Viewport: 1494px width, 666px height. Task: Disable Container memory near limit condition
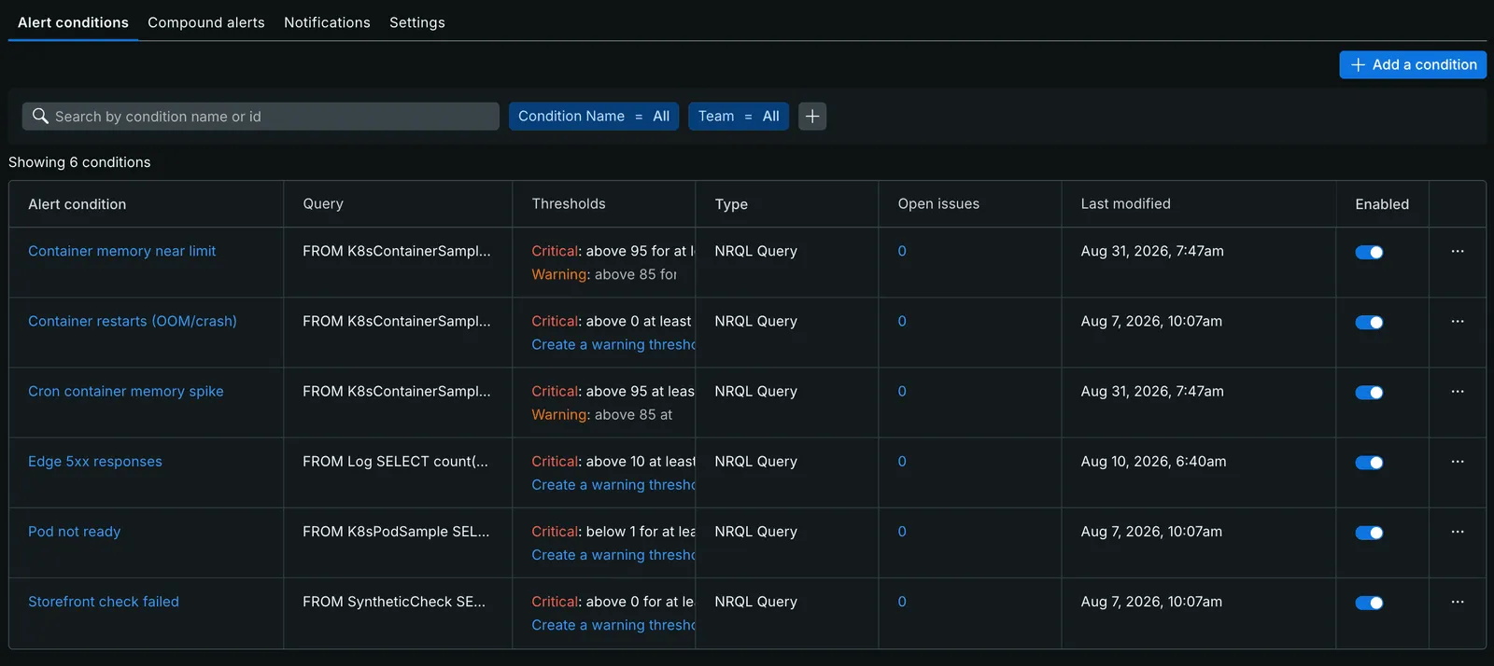pos(1369,252)
